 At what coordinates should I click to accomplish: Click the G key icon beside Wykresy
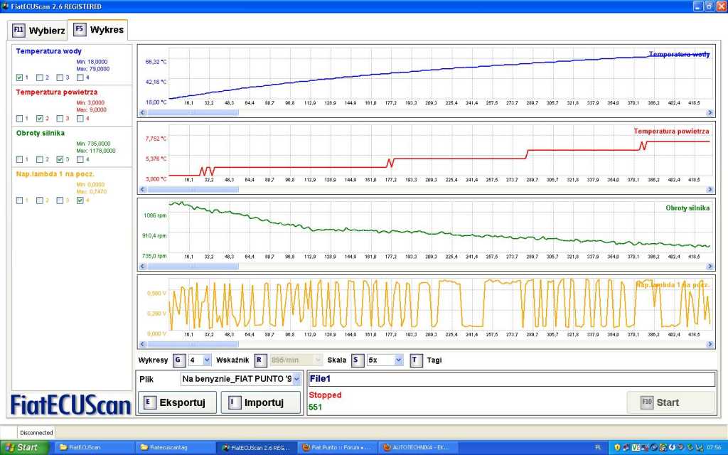click(178, 360)
